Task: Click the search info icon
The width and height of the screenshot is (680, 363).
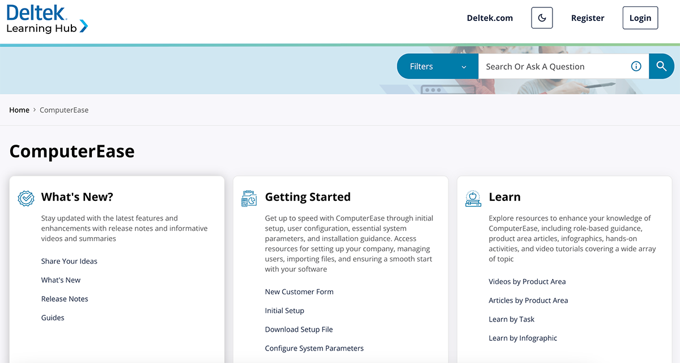Action: [636, 66]
